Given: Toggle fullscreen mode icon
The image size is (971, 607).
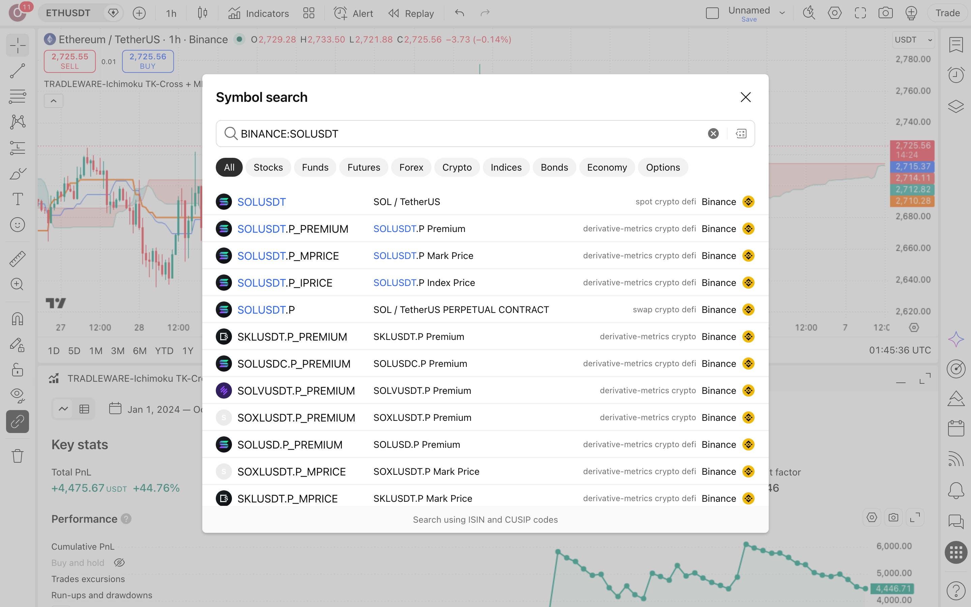Looking at the screenshot, I should (x=860, y=13).
